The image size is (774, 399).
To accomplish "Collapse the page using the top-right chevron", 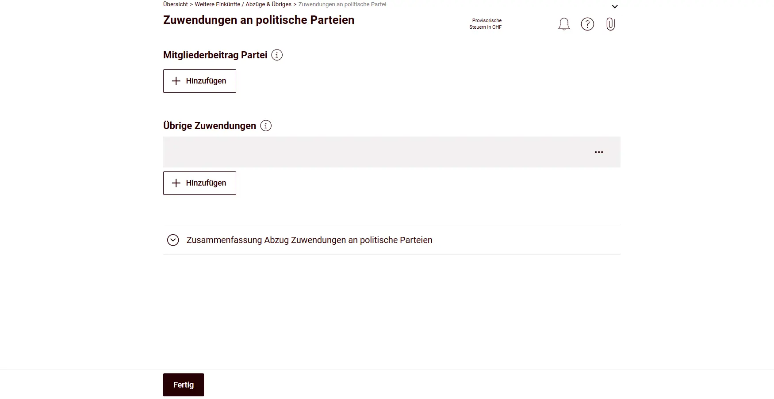I will (x=615, y=6).
